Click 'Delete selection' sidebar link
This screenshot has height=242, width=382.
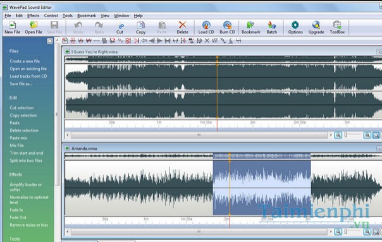tap(24, 130)
